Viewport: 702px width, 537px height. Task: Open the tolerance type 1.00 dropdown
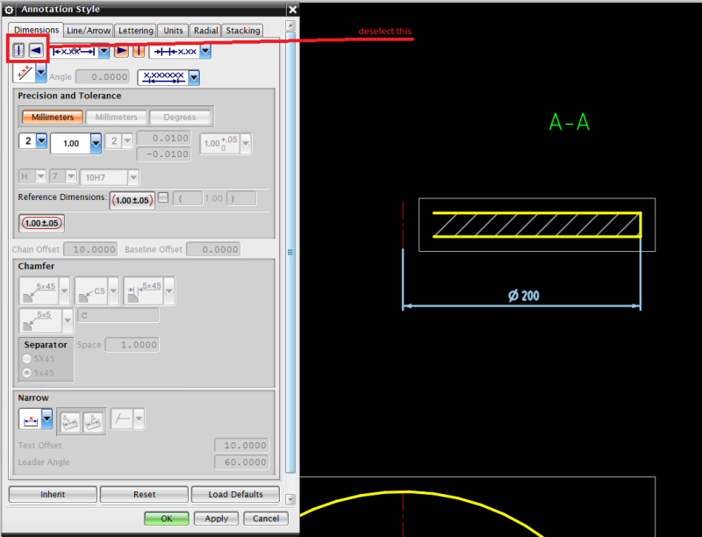pos(96,143)
